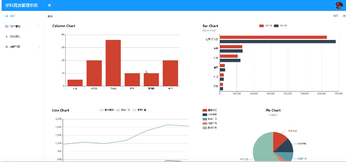The image size is (346, 162).
Task: Toggle the teal 联盟广告 pie legend entry
Action: pyautogui.click(x=210, y=119)
